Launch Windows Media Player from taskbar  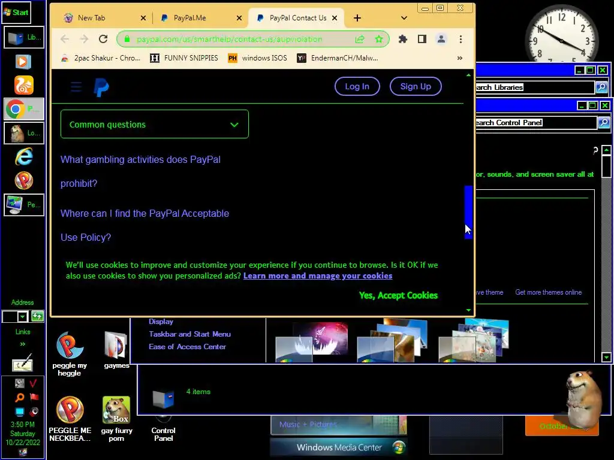pos(23,62)
